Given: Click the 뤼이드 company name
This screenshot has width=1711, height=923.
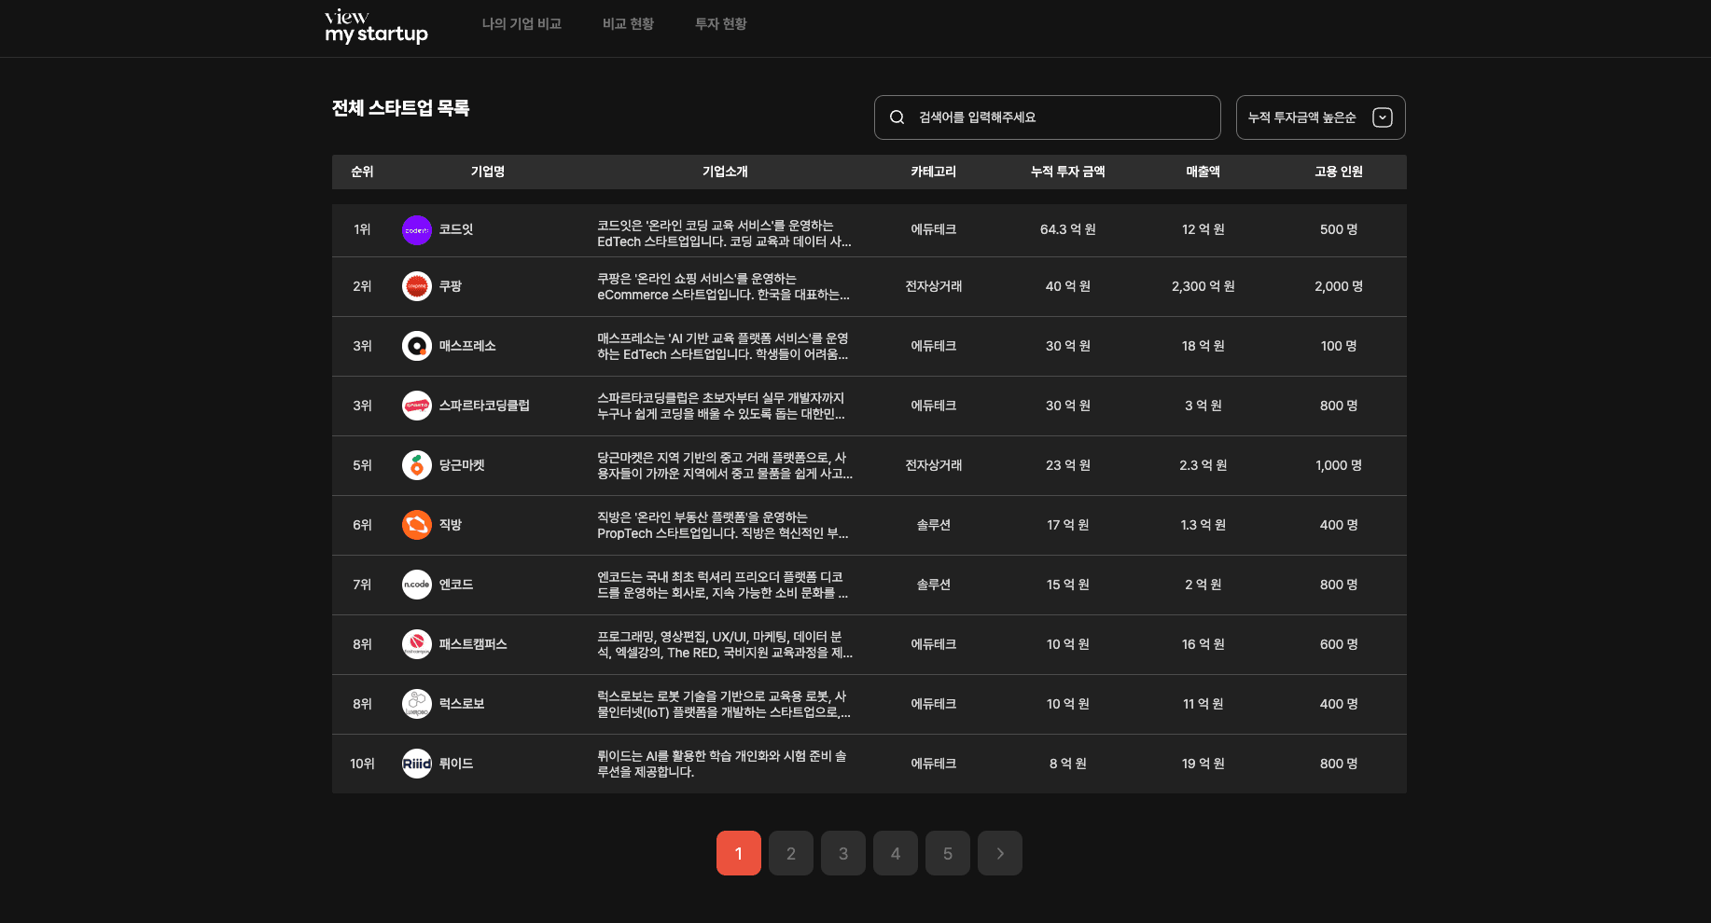Looking at the screenshot, I should coord(456,764).
